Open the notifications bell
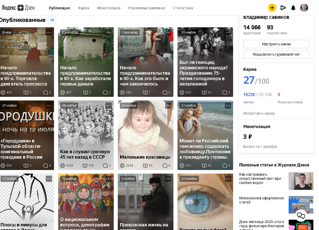 [x=293, y=8]
